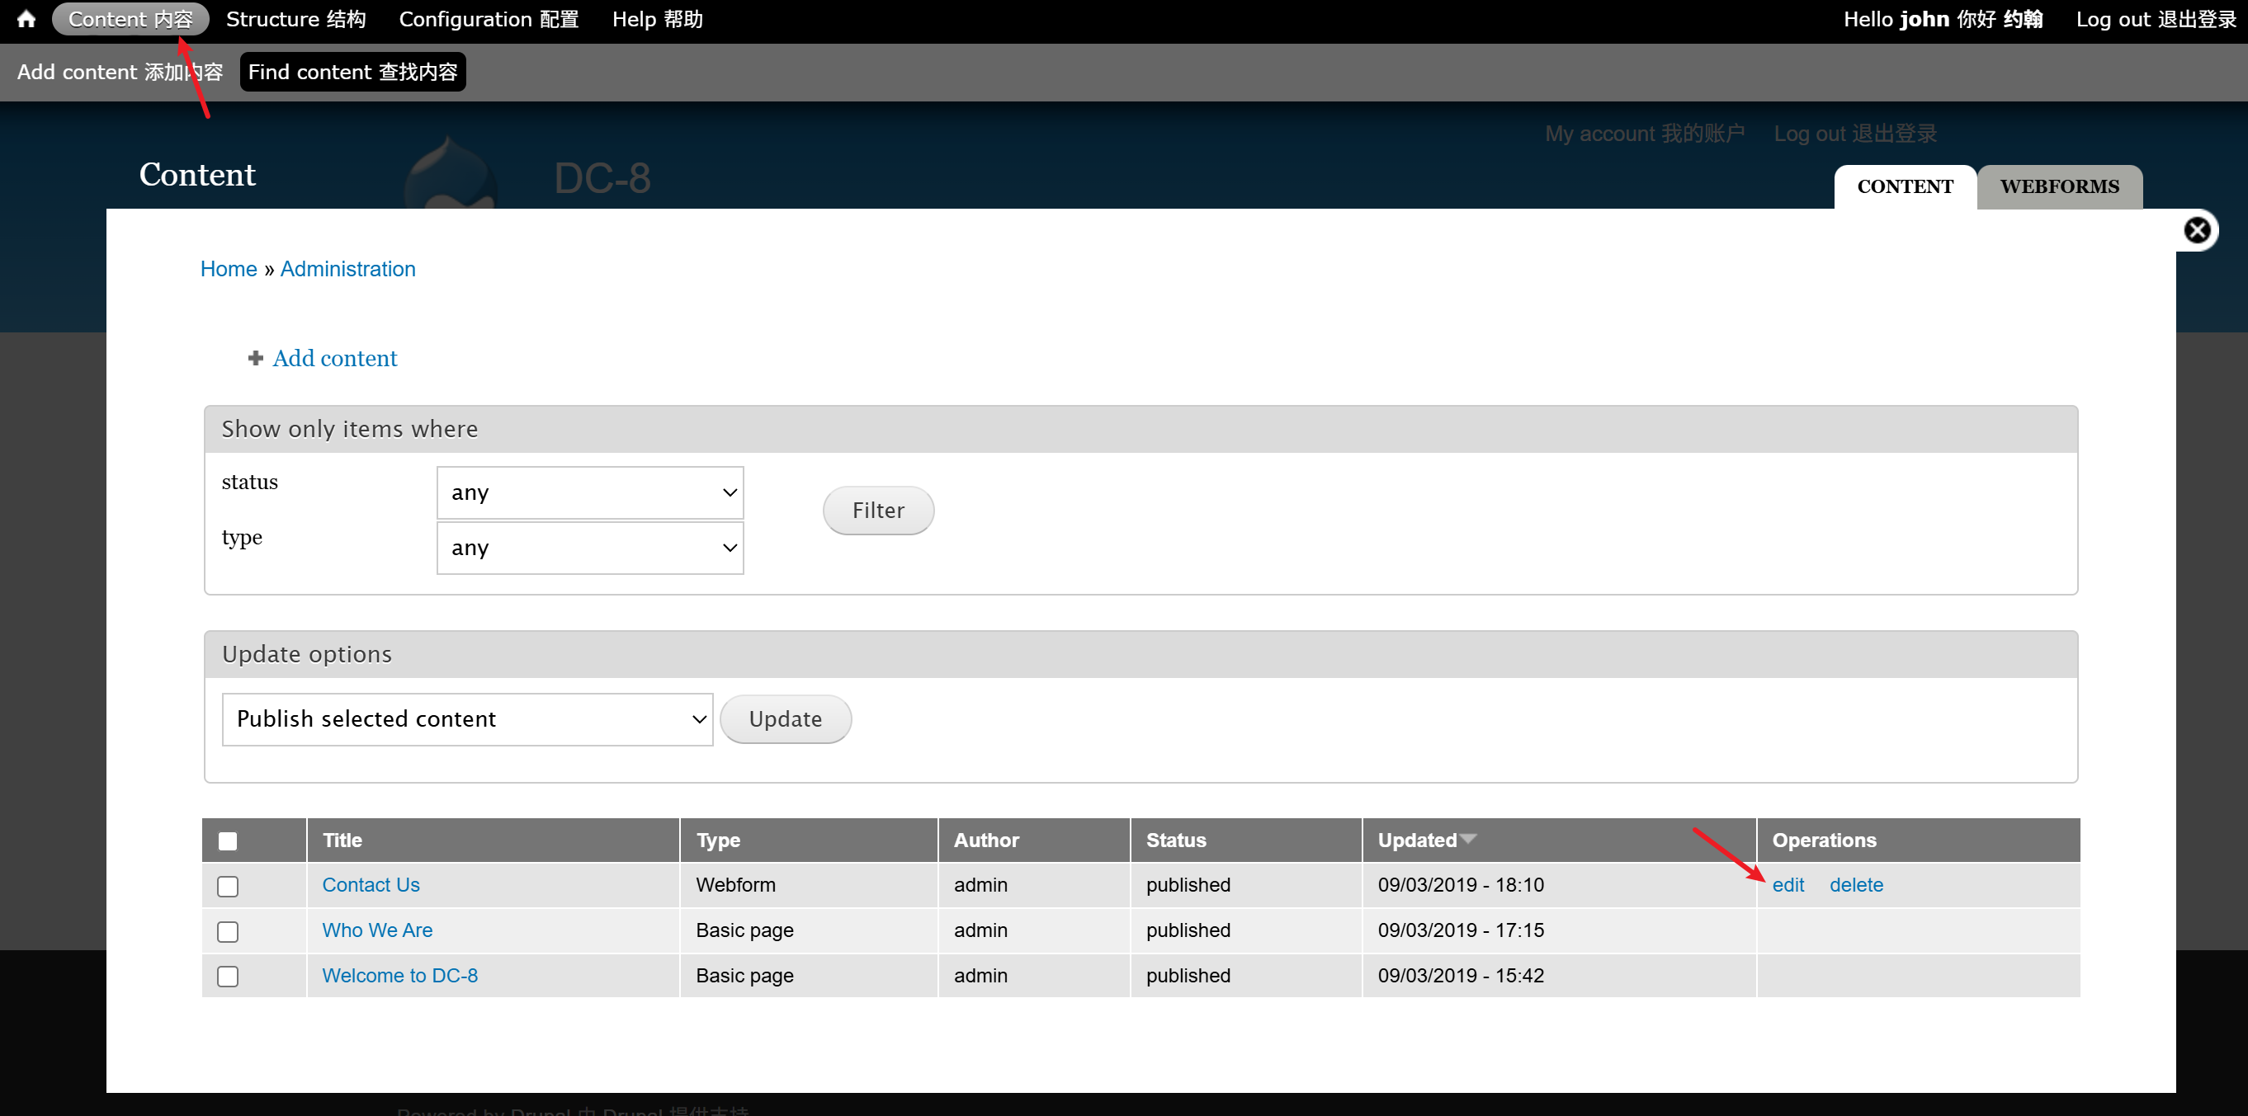Screen dimensions: 2248x1116
Task: Click delete link for Contact Us
Action: click(1855, 885)
